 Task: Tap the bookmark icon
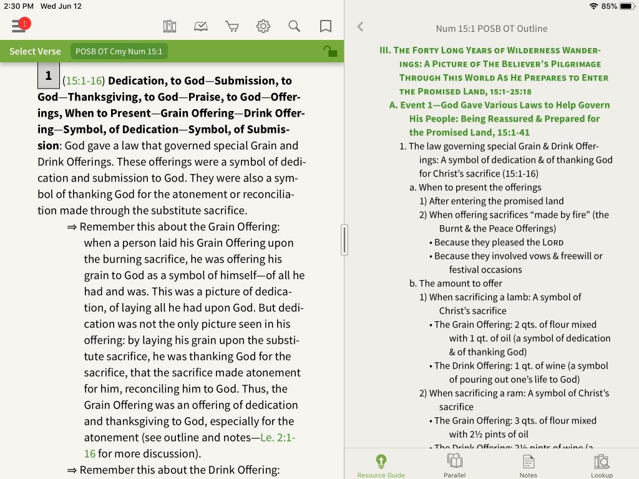(325, 26)
